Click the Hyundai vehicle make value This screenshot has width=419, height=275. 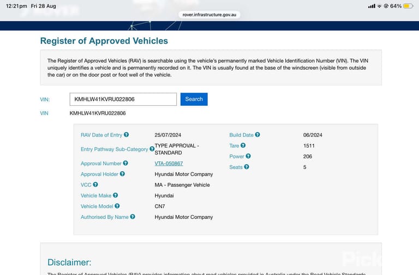[x=164, y=196]
